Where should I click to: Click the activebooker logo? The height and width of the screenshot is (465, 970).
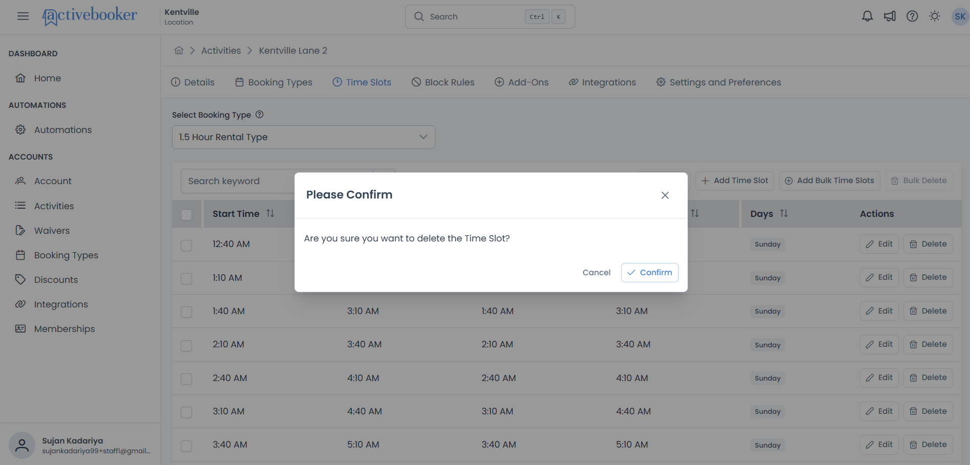90,16
